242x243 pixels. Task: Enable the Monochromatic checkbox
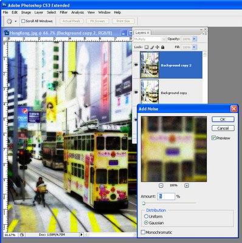[143, 232]
